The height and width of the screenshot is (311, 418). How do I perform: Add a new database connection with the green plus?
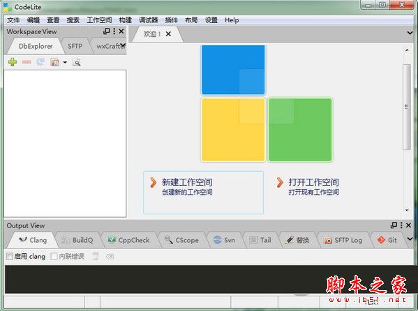coord(13,62)
